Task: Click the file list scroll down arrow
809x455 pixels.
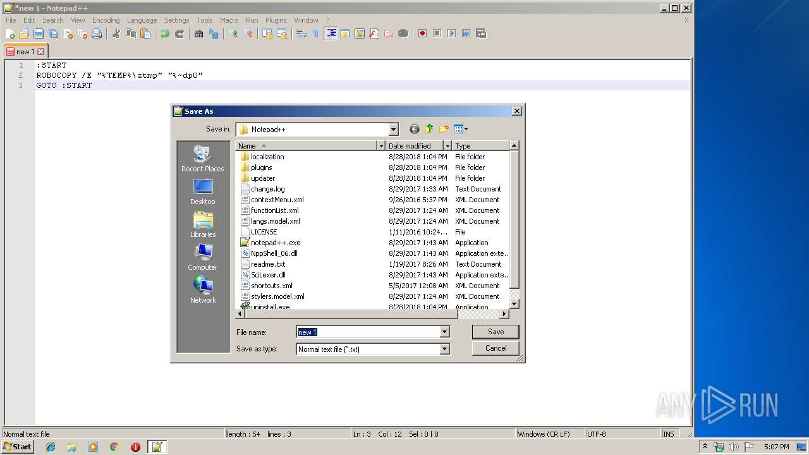Action: coord(514,304)
